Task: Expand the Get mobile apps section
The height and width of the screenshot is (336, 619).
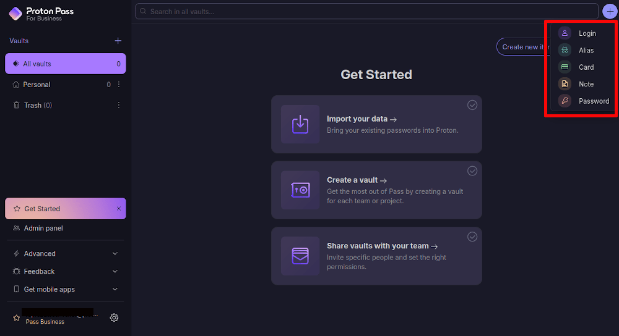Action: [66, 289]
